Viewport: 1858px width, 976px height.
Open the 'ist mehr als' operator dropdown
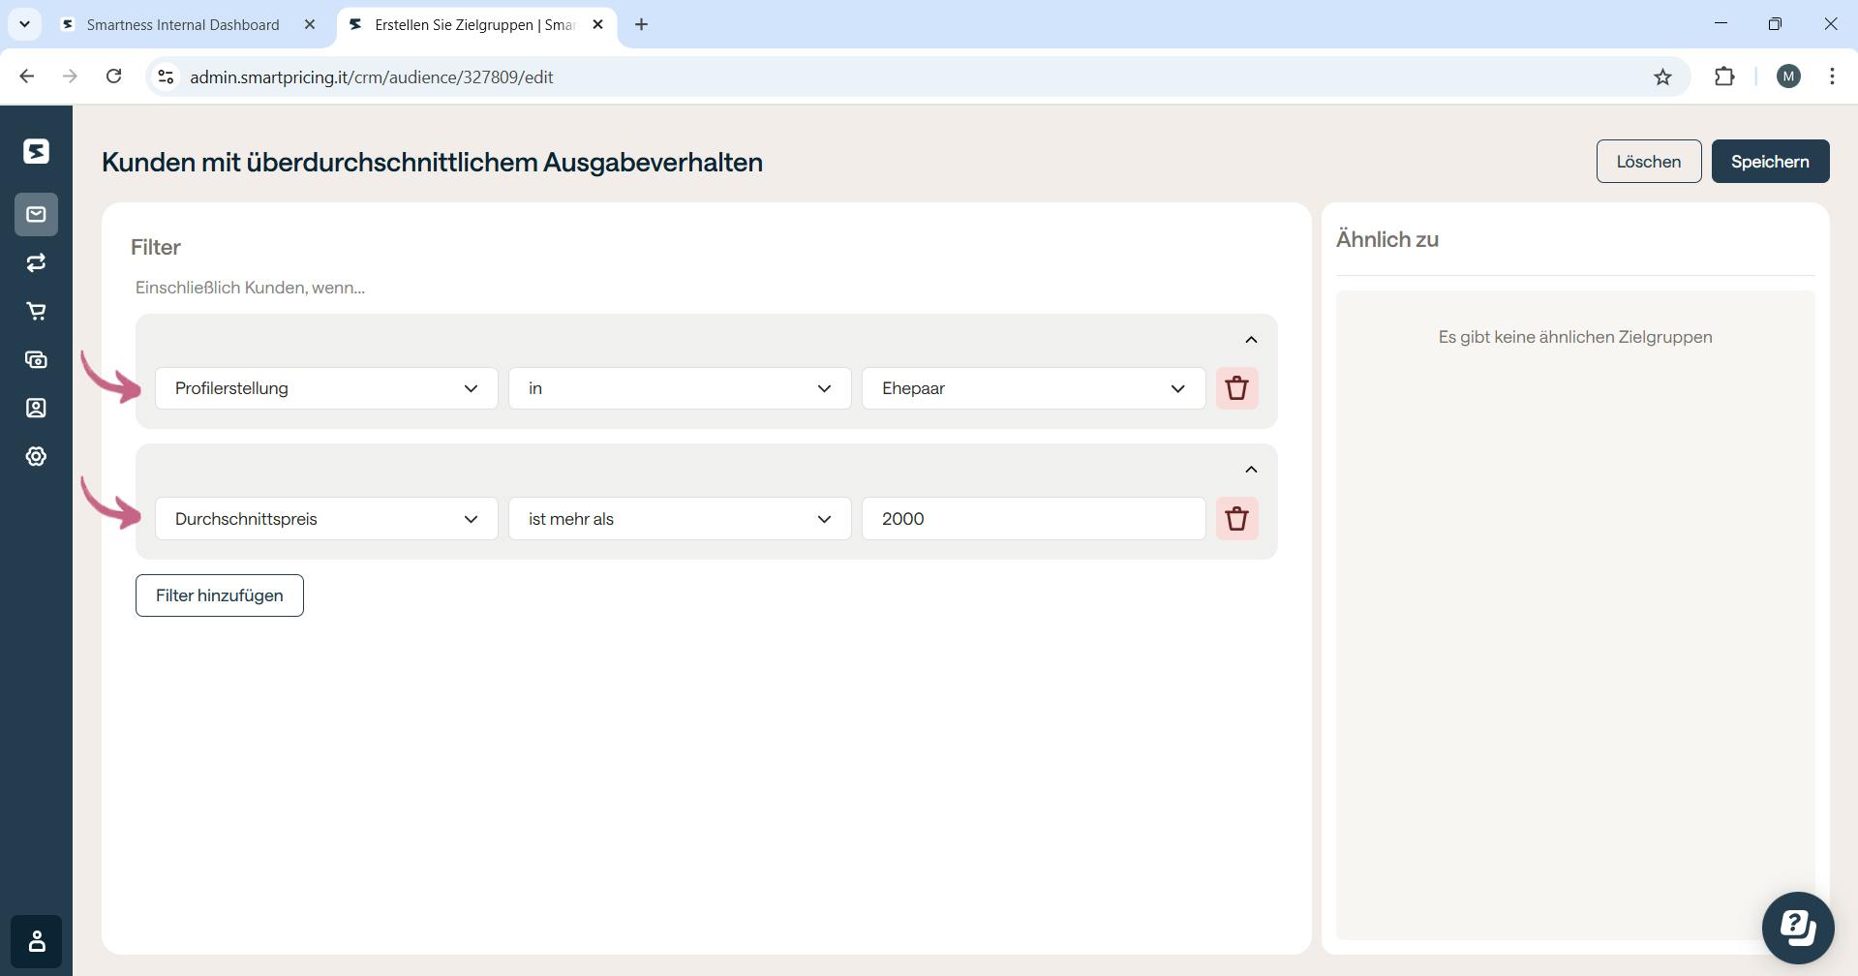[x=680, y=519]
